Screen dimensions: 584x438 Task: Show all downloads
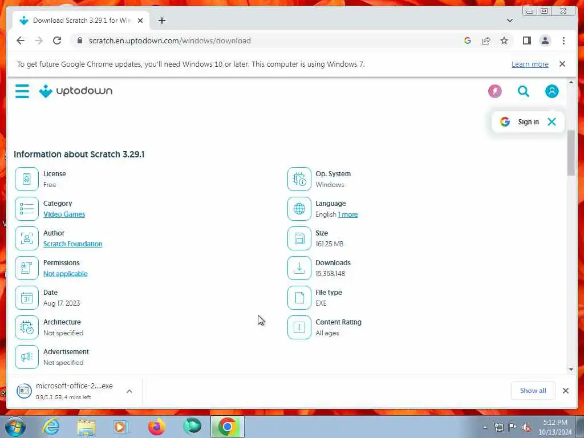pos(533,390)
